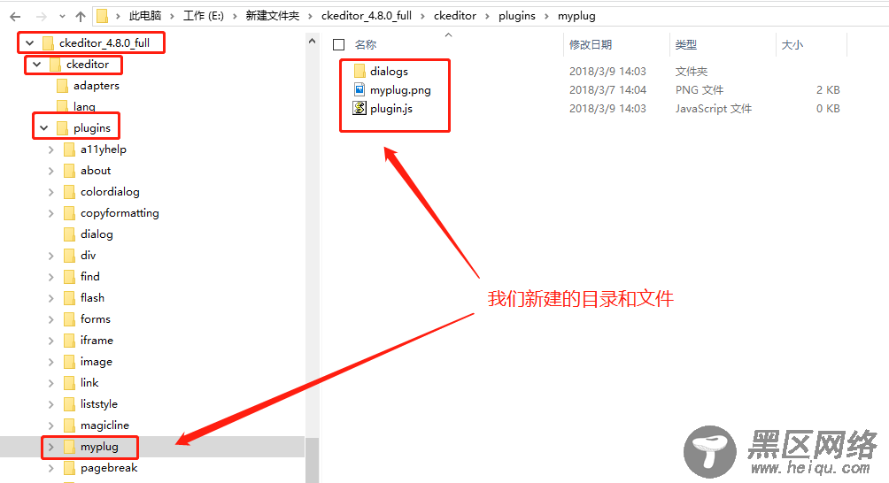
Task: Select the myplug.png image file icon
Action: point(359,89)
